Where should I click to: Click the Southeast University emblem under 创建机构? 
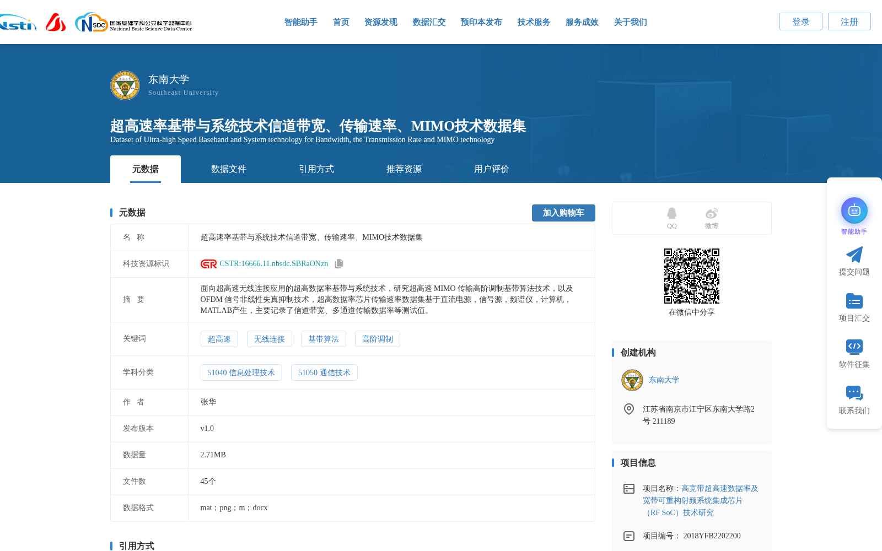[x=632, y=380]
